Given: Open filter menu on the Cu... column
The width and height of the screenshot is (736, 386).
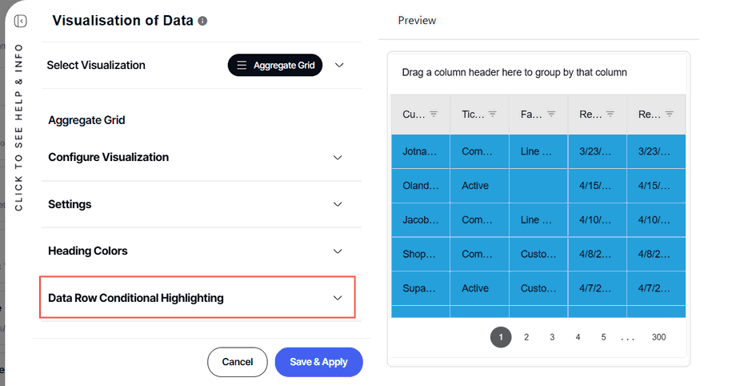Looking at the screenshot, I should click(434, 115).
